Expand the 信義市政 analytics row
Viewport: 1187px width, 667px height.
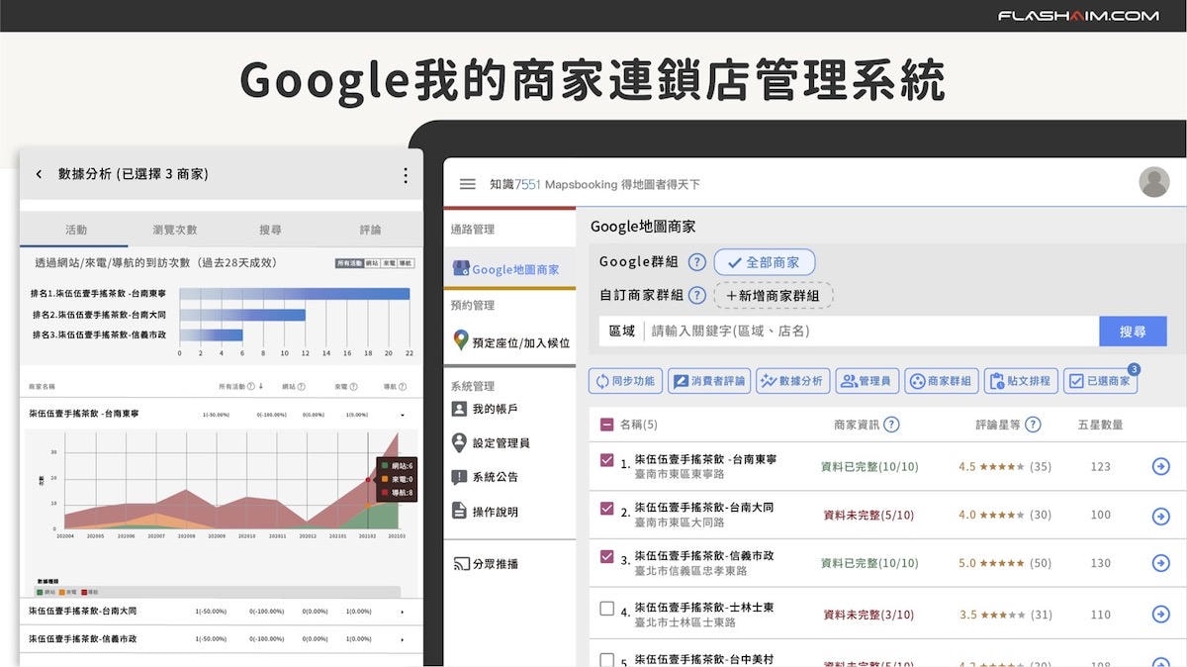point(403,640)
